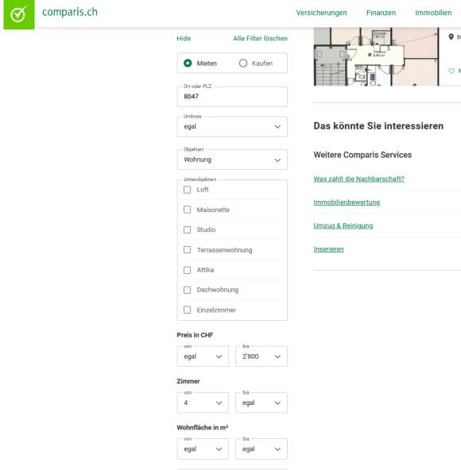Viewport: 461px width, 470px height.
Task: Open the Immobilienbewertung link
Action: click(x=347, y=202)
